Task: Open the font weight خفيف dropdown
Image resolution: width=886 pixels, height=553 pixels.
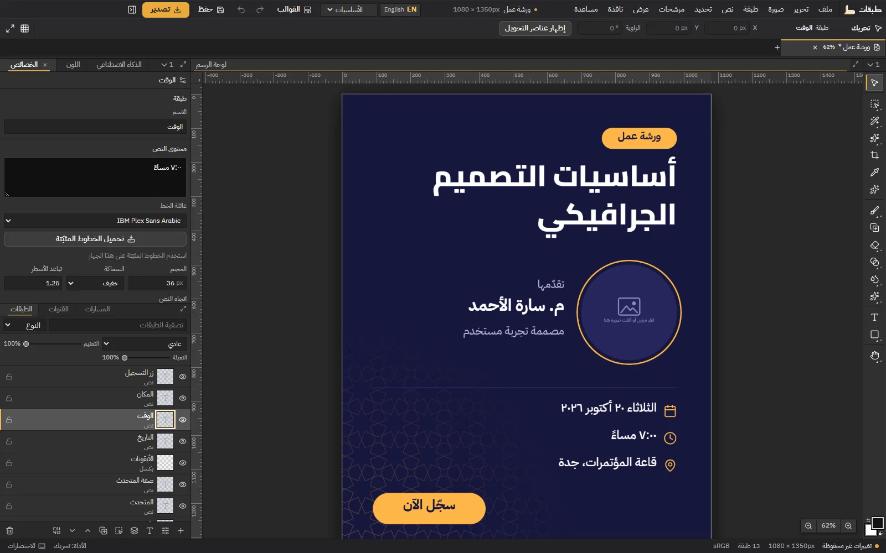Action: pos(94,283)
